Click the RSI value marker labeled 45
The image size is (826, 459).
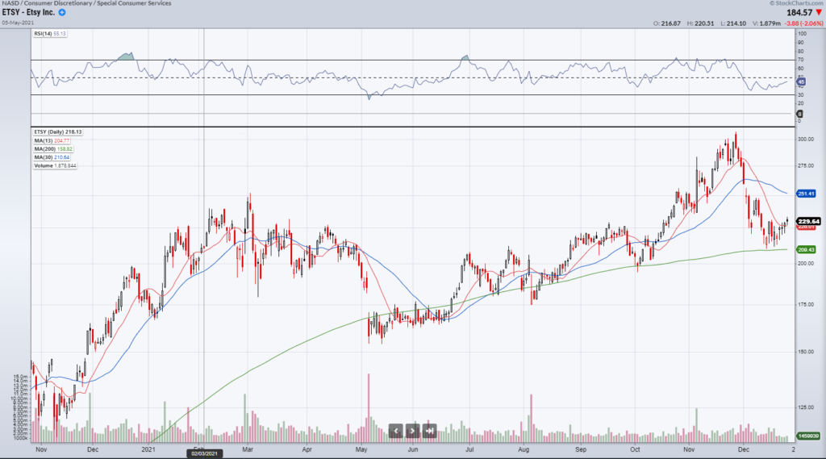coord(801,82)
